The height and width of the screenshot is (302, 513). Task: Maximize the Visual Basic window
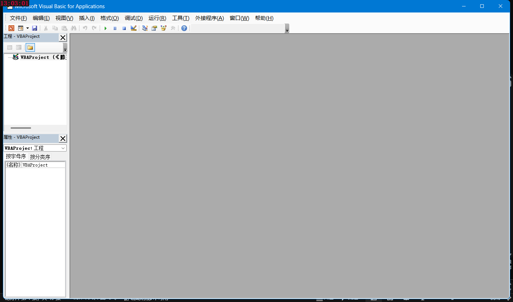coord(482,6)
